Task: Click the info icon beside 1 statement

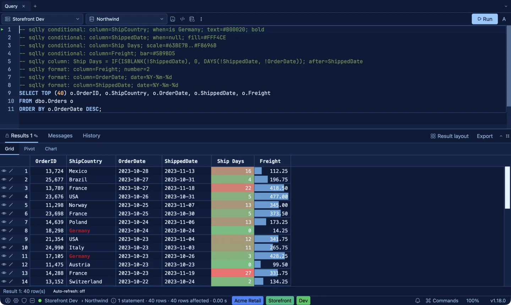Action: 114,300
